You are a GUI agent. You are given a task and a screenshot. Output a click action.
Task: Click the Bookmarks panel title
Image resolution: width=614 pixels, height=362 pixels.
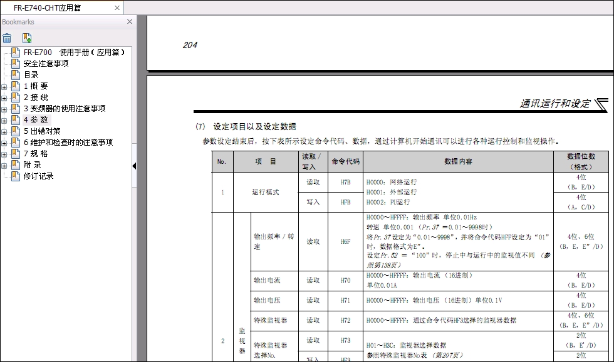tap(18, 22)
